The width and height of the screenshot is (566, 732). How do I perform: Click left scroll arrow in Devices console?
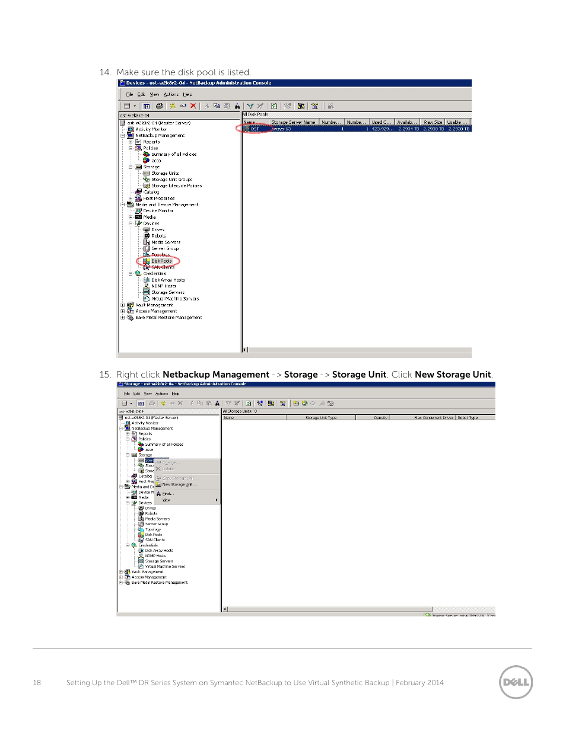coord(245,350)
